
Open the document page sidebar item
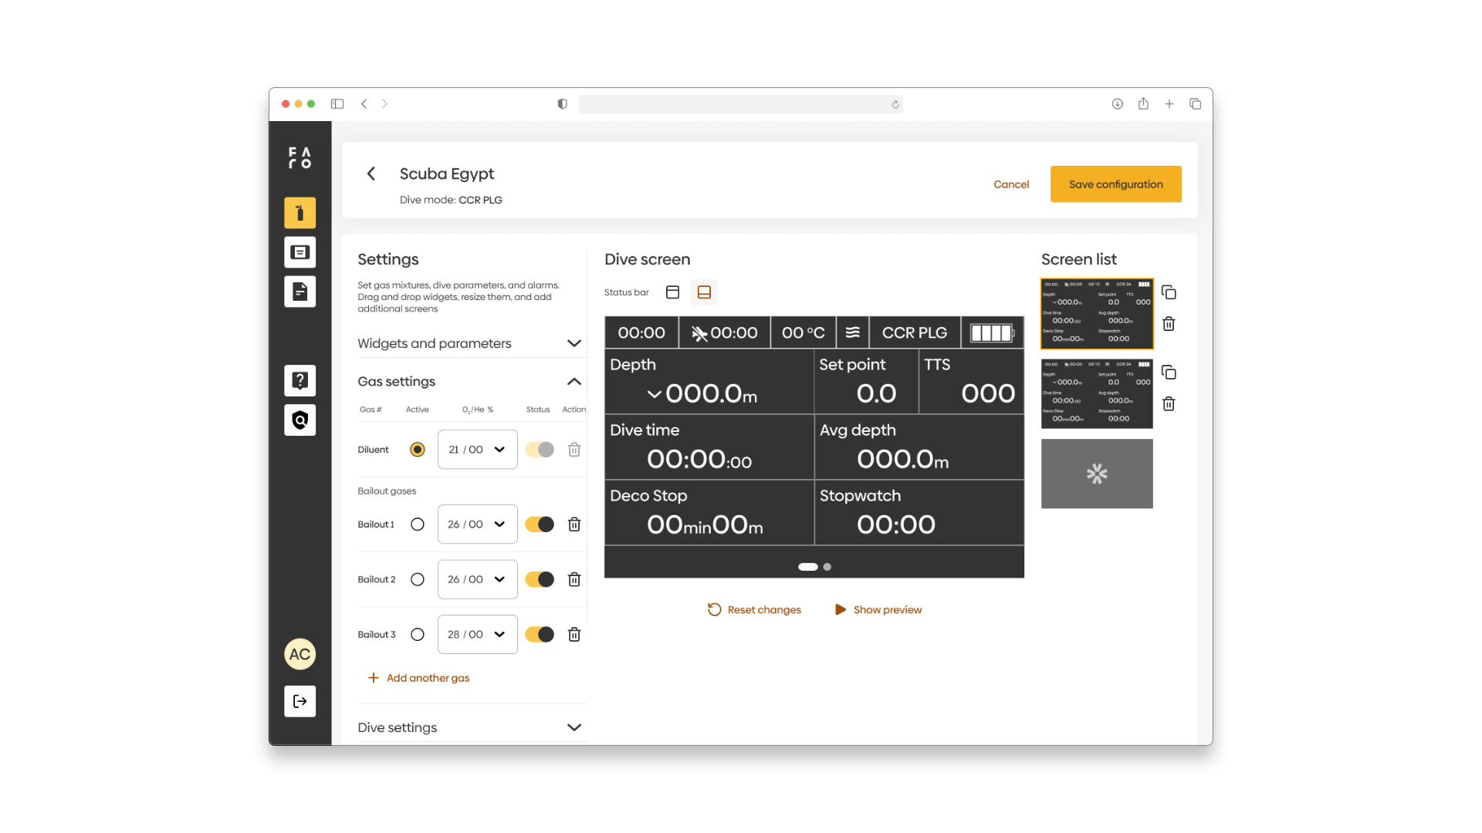pos(299,292)
